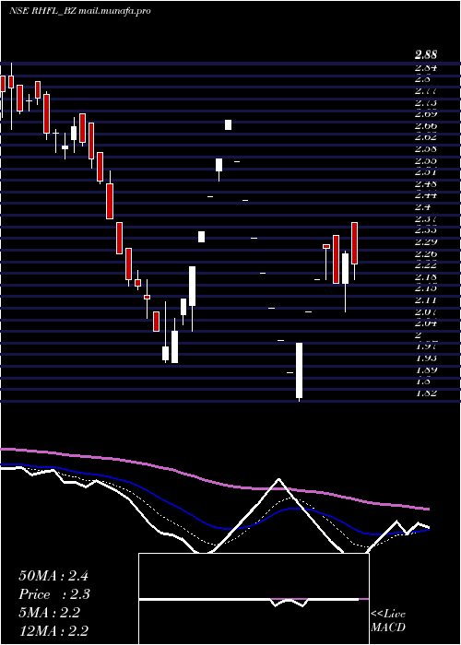
Task: Click the "2.48" price axis label
Action: pyautogui.click(x=426, y=183)
